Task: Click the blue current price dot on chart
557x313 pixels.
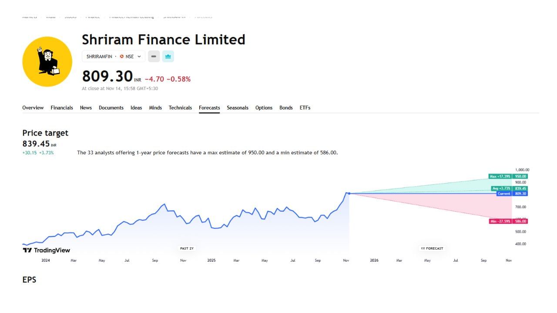Action: pos(349,193)
